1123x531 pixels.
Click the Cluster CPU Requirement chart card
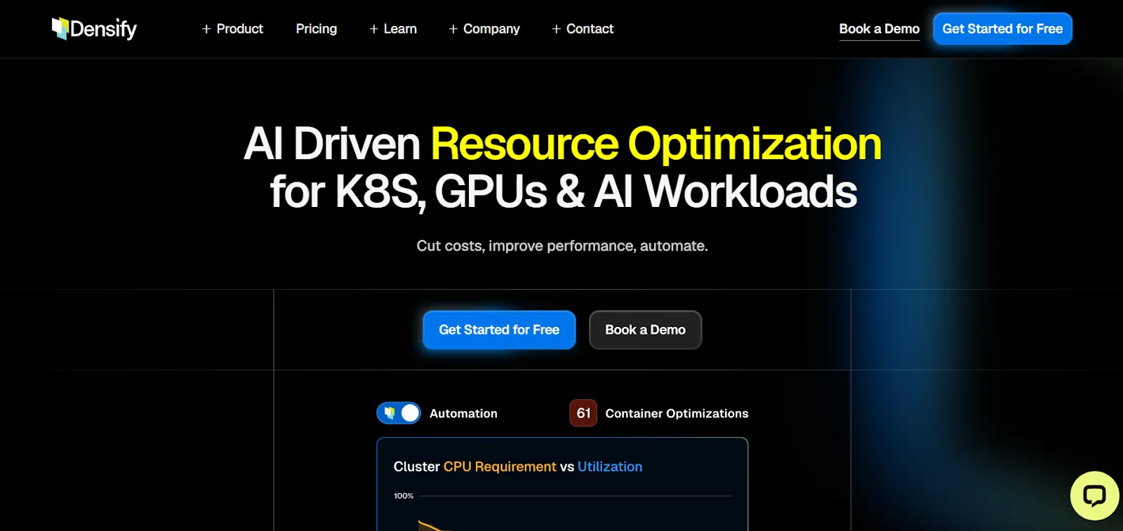click(562, 484)
